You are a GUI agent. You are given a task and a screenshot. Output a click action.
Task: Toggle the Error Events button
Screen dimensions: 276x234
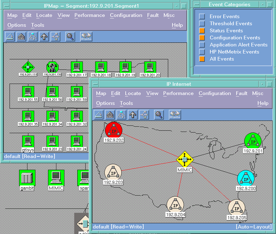pos(202,17)
